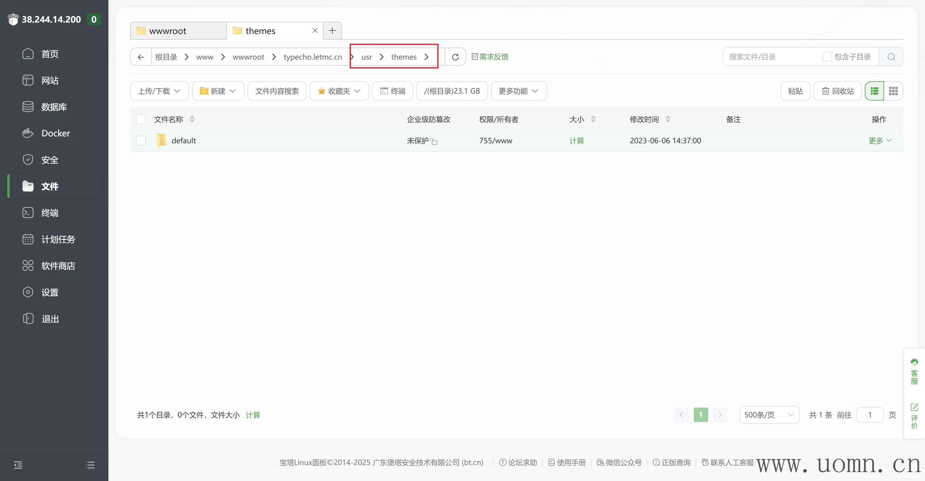Open the 更多功能 dropdown
This screenshot has width=925, height=481.
click(519, 91)
